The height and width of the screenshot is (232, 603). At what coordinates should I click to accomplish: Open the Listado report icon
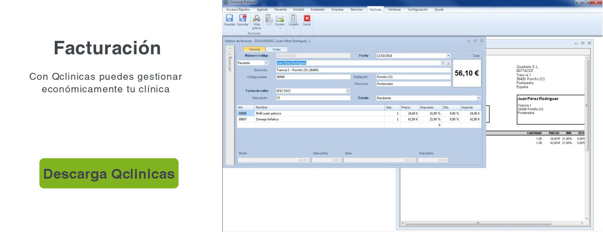point(293,19)
